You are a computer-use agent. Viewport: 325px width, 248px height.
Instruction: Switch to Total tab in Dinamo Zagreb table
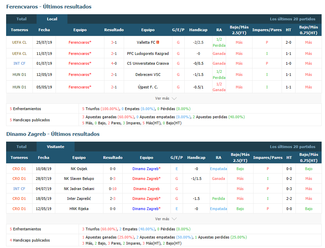pos(21,147)
